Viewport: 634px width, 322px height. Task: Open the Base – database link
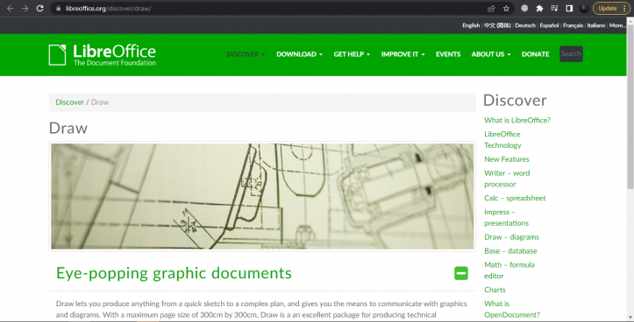tap(510, 251)
